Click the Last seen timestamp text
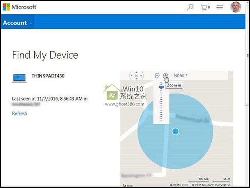Screen dimensions: 250x188 50,99
